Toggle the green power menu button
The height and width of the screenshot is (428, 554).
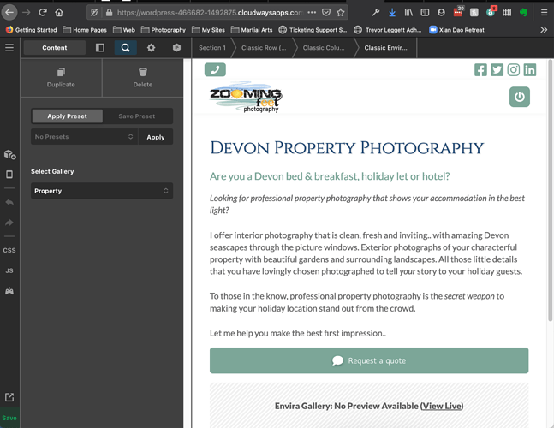point(519,98)
